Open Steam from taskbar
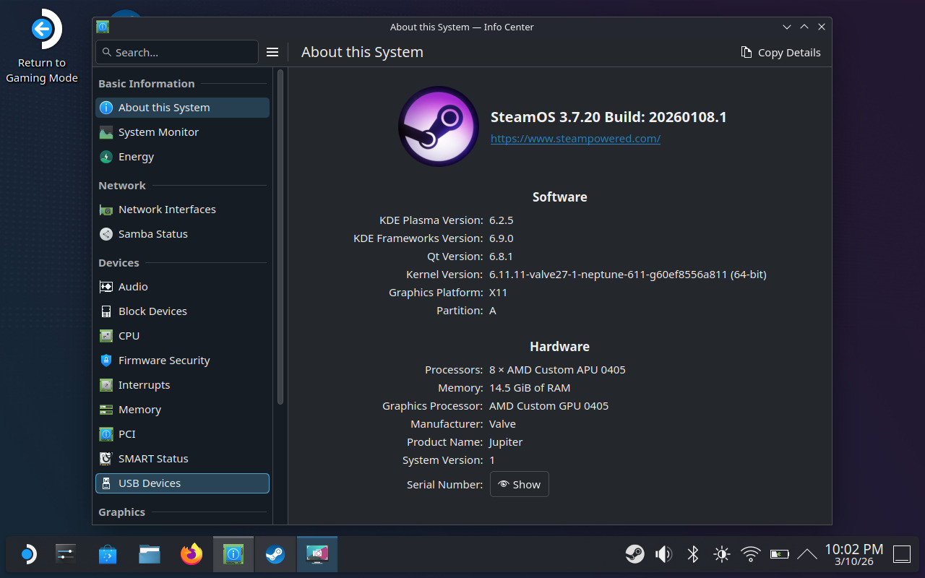 tap(275, 554)
